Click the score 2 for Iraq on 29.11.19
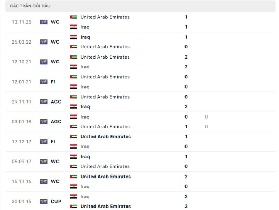 186,106
